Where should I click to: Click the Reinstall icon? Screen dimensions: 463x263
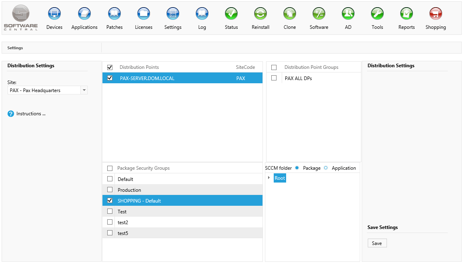pos(260,17)
